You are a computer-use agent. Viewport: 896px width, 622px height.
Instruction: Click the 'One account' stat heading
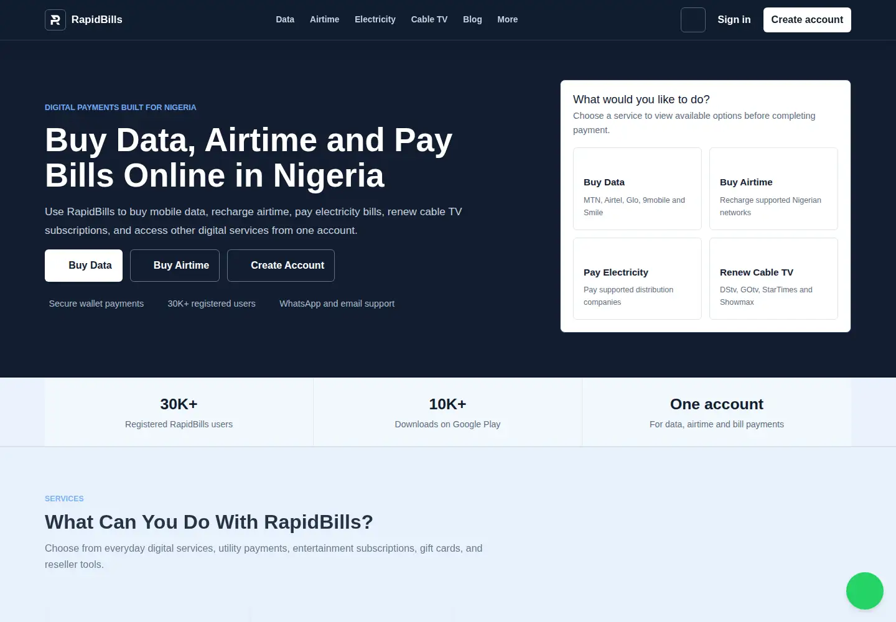717,404
